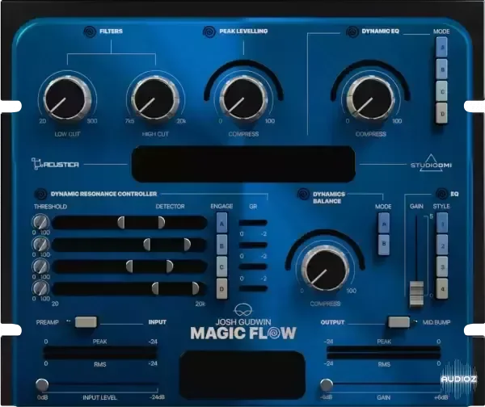Click band C threshold knob
Image resolution: width=485 pixels, height=407 pixels.
41,266
